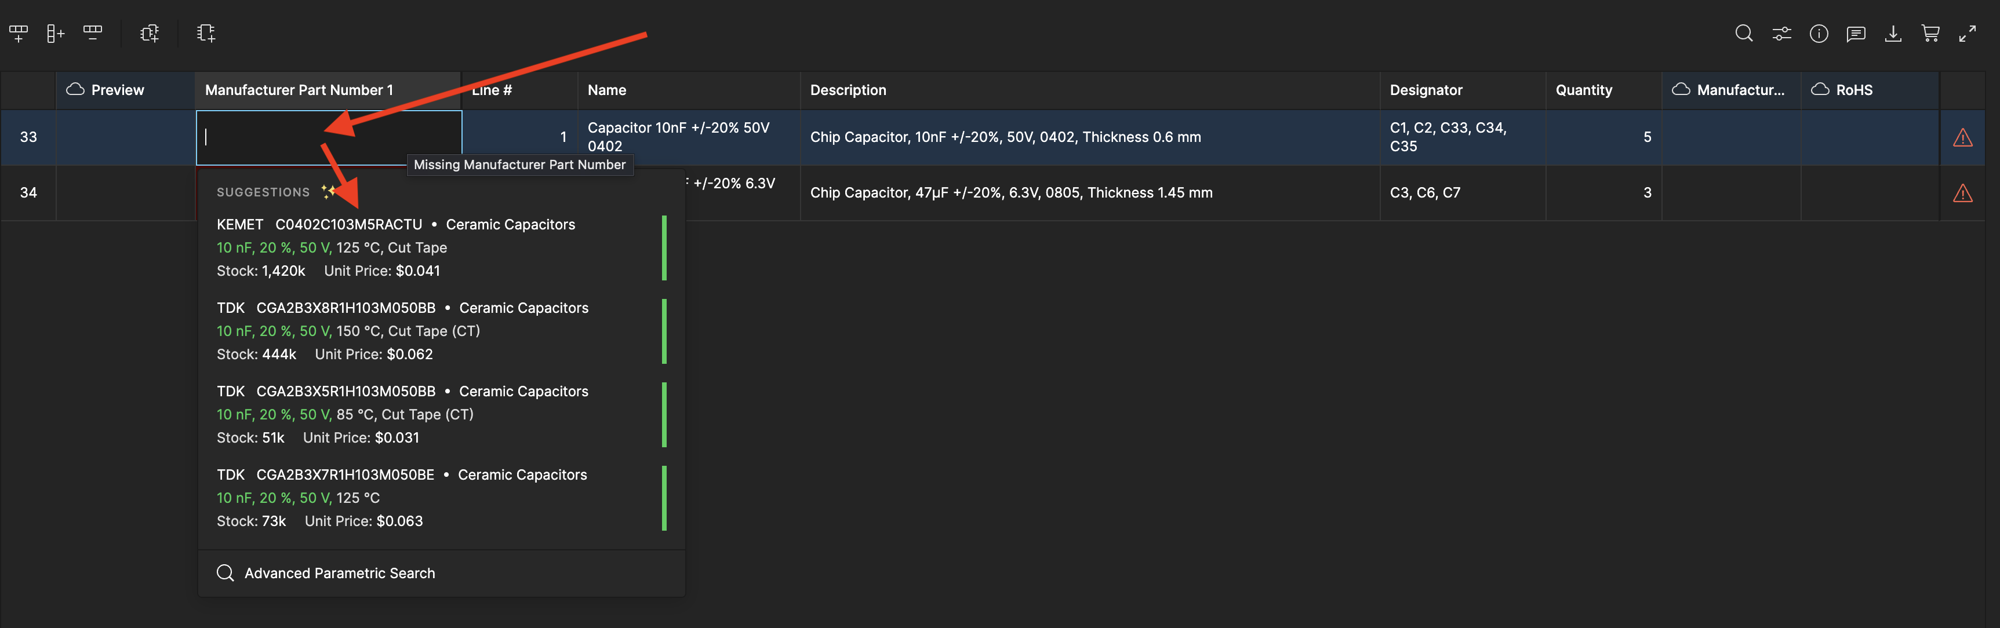Click the Manufacturer Part Number 1 column header

click(299, 90)
